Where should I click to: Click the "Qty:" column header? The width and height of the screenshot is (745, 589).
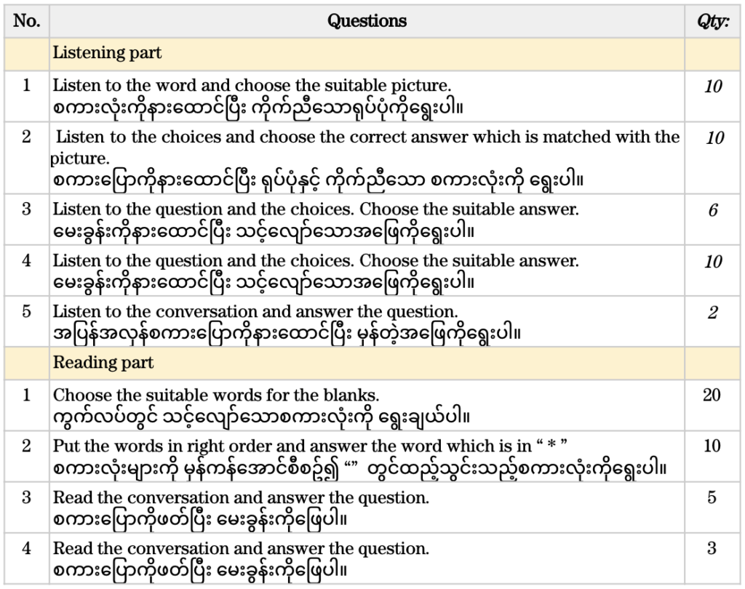click(x=713, y=21)
